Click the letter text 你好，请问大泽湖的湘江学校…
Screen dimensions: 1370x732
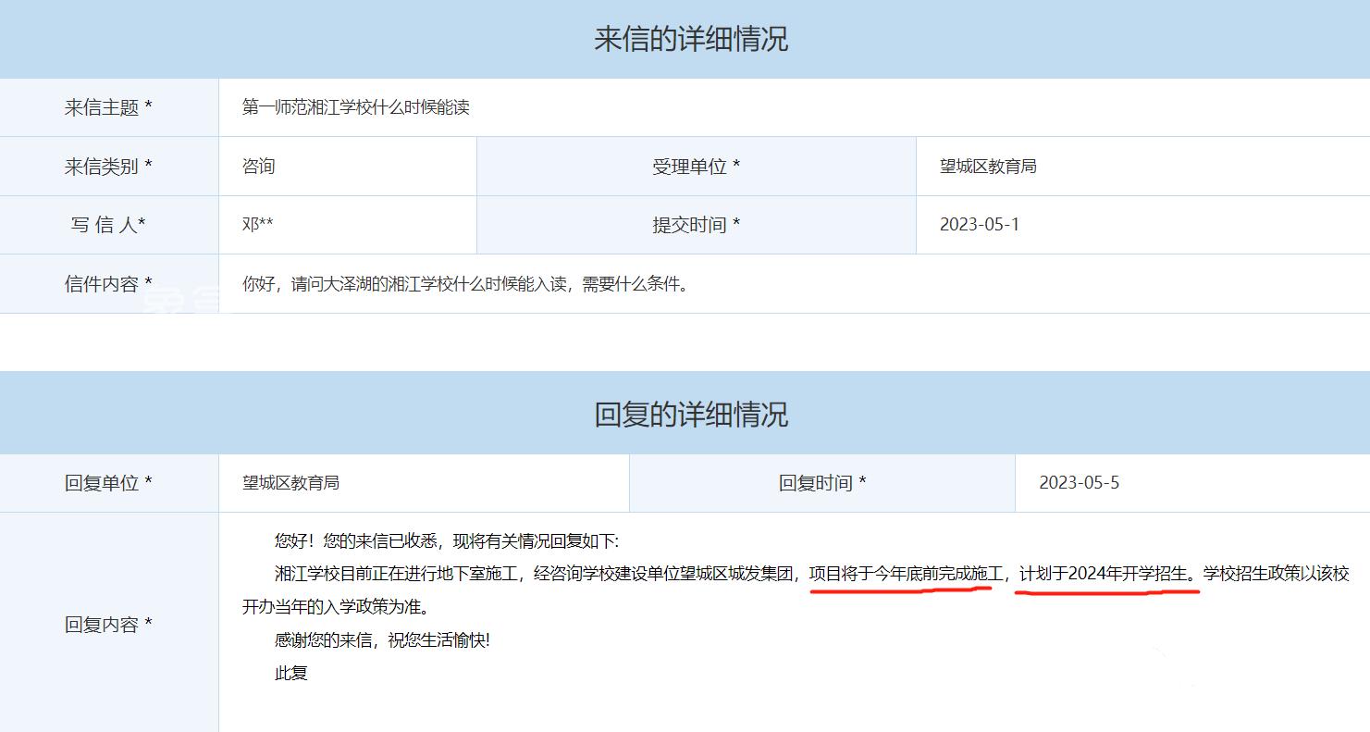coord(465,283)
